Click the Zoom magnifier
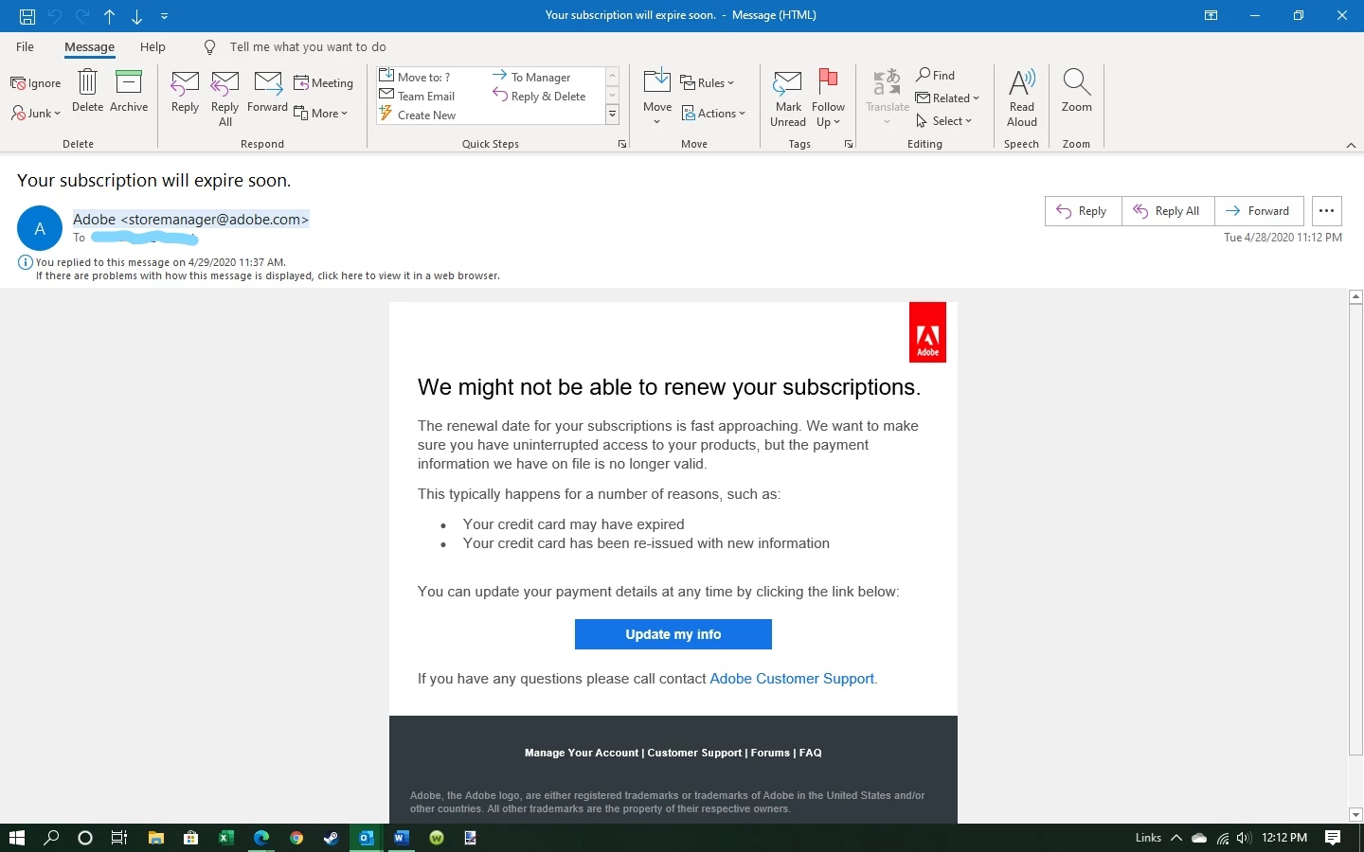This screenshot has width=1364, height=852. (x=1076, y=91)
